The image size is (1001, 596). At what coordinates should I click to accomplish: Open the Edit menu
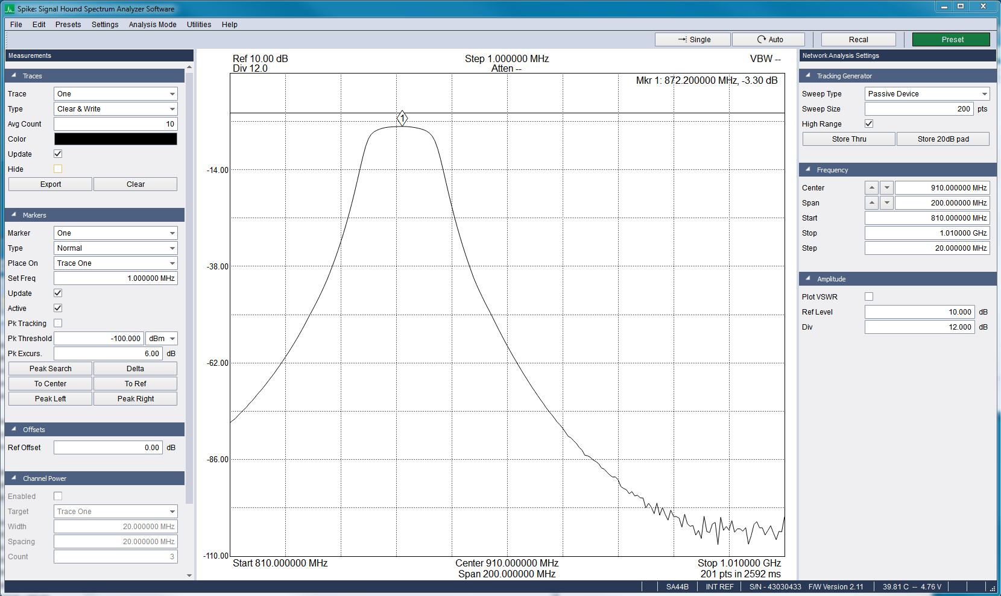(39, 25)
